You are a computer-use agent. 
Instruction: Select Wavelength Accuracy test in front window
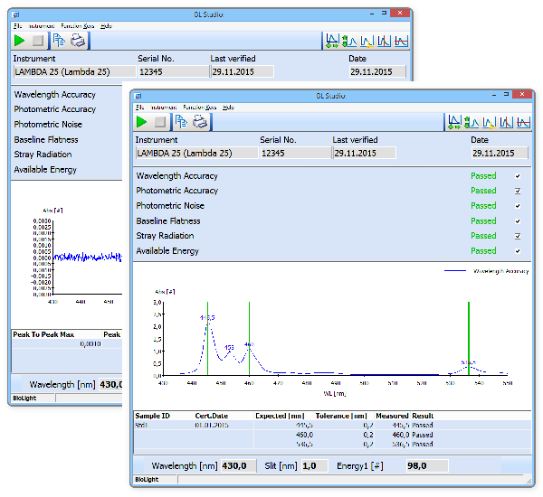tap(177, 176)
